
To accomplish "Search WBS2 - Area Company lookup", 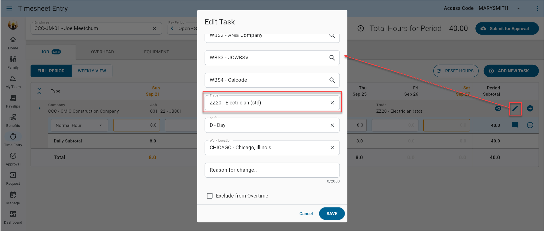I will [x=332, y=36].
